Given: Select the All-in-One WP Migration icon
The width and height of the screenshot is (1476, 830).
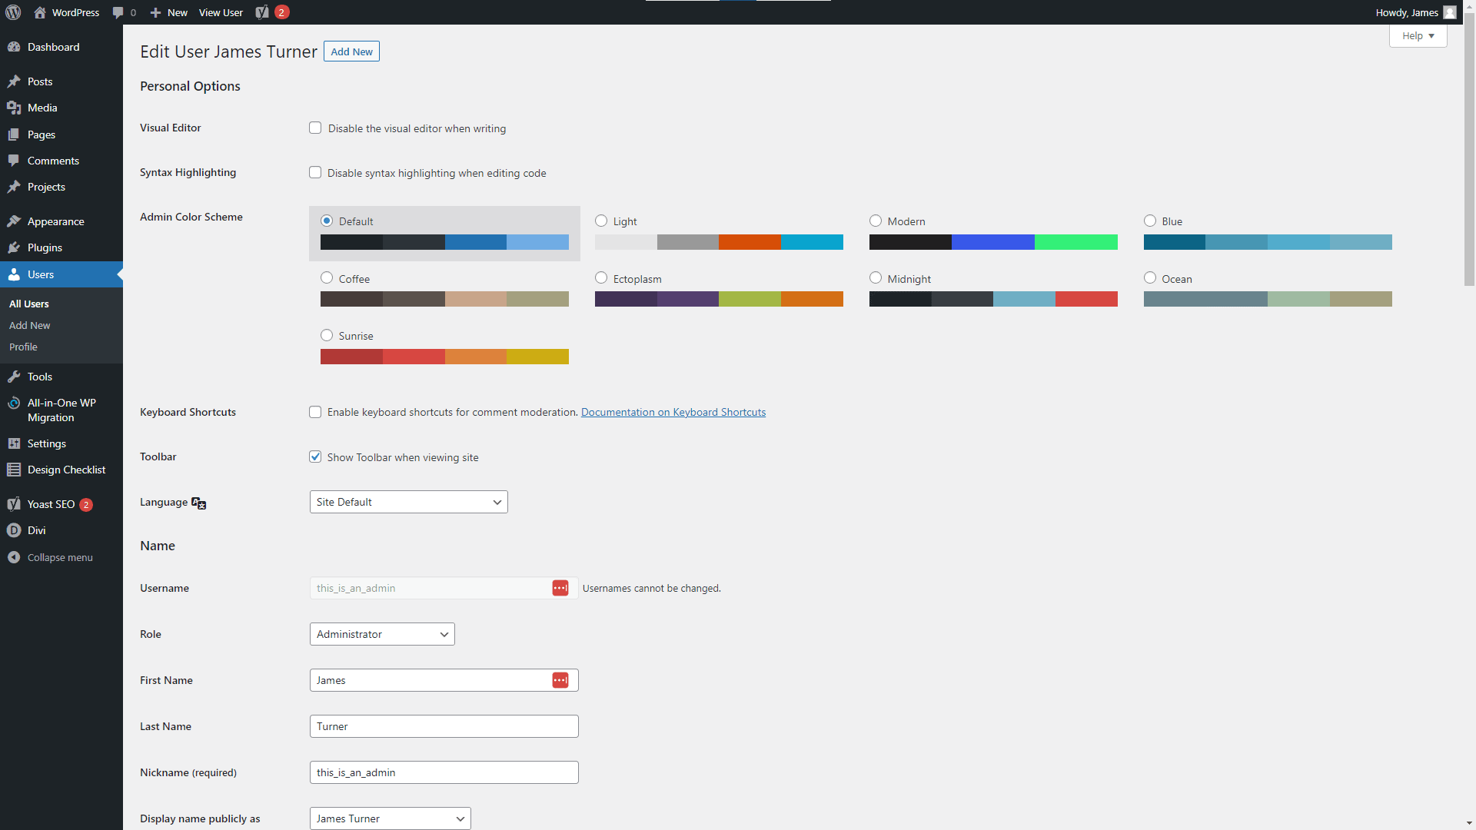Looking at the screenshot, I should (14, 403).
